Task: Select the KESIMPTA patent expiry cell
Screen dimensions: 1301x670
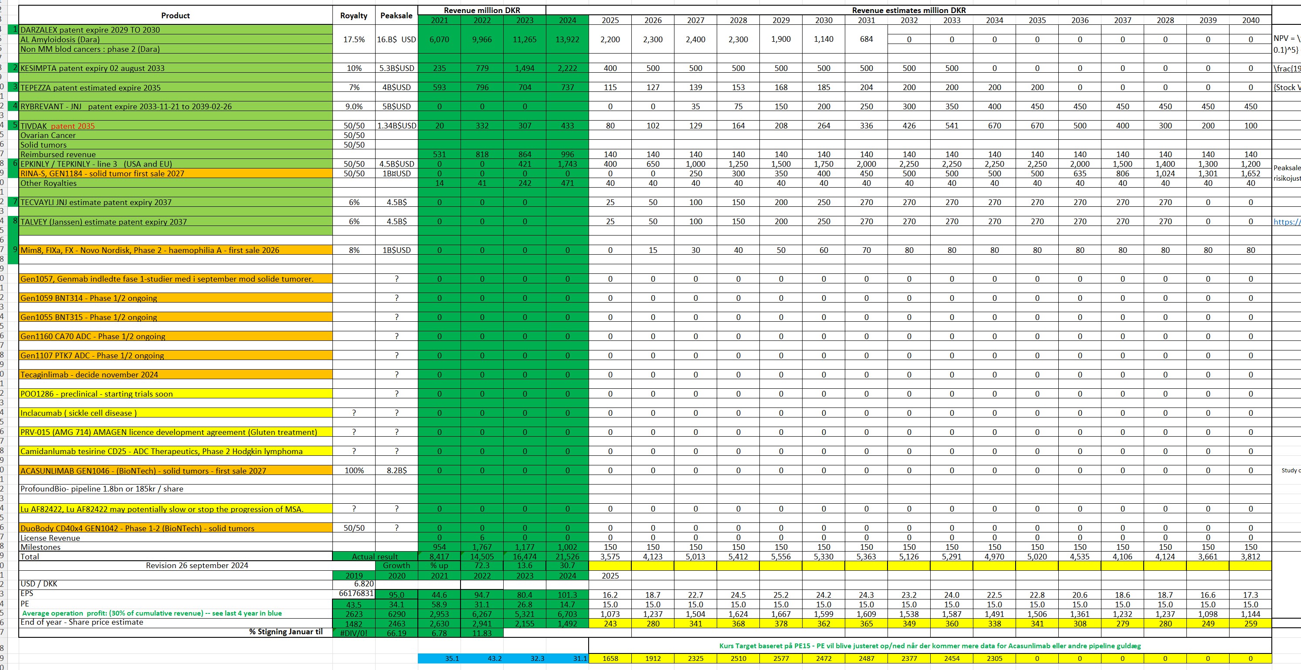Action: click(176, 68)
